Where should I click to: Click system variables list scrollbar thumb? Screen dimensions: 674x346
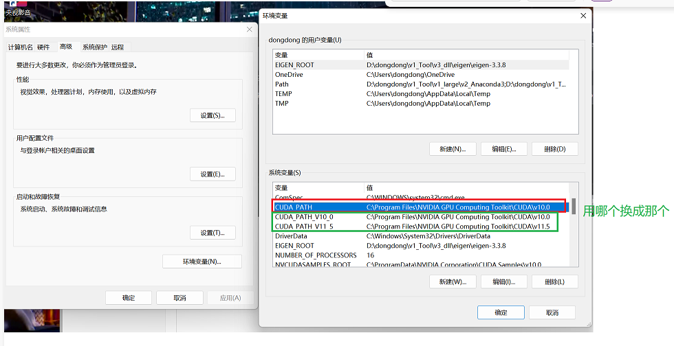(574, 207)
